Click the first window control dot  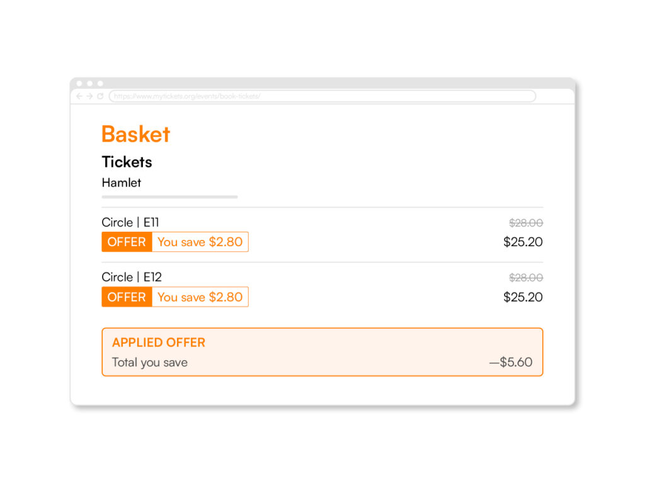pyautogui.click(x=79, y=84)
